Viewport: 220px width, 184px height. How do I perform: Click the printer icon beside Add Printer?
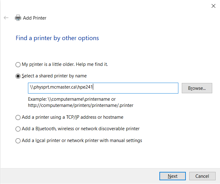pos(18,18)
